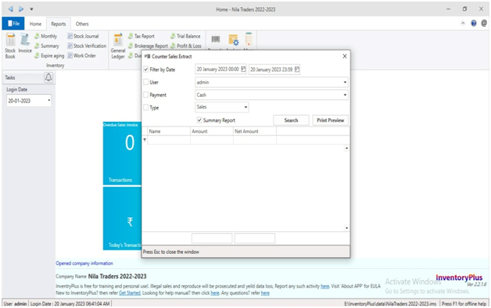Click the Net Amount total box below grid

[255, 238]
